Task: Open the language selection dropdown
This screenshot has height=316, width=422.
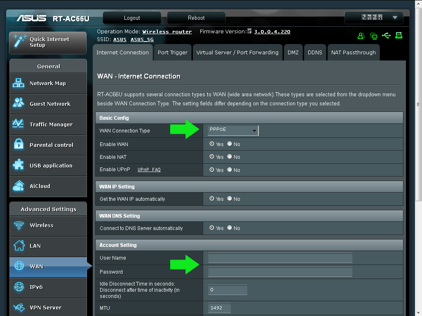Action: pos(374,18)
